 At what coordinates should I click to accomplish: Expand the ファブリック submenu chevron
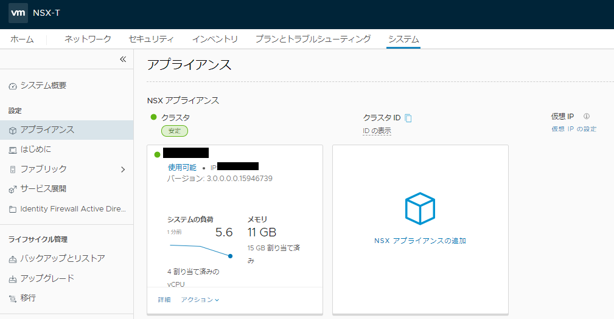click(123, 170)
